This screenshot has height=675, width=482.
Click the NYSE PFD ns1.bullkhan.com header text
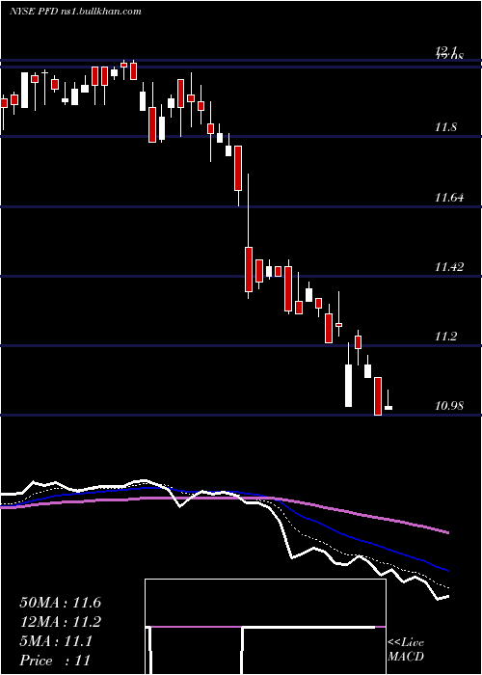click(x=76, y=12)
